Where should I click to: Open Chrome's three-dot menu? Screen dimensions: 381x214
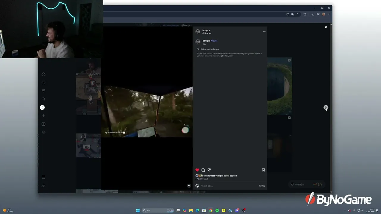329,14
